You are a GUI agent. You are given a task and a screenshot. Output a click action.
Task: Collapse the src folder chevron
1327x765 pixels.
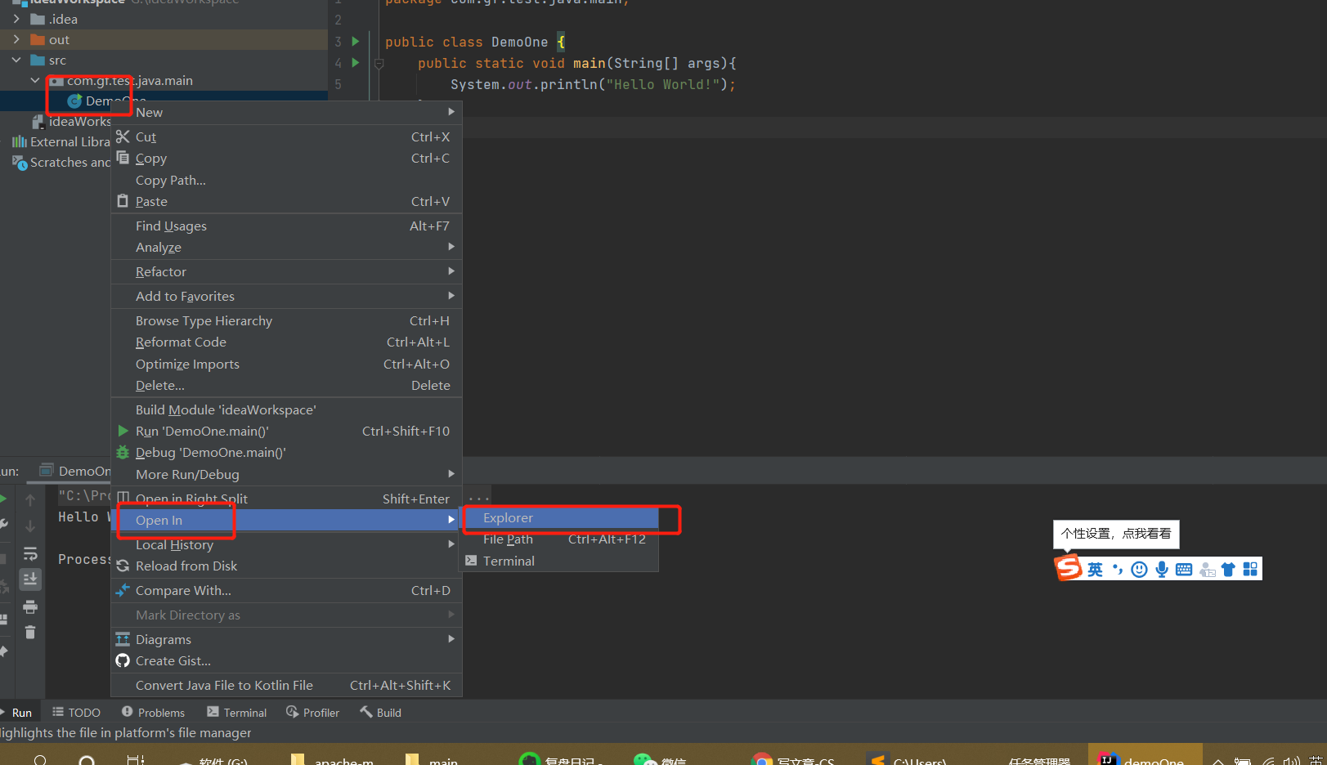(16, 60)
